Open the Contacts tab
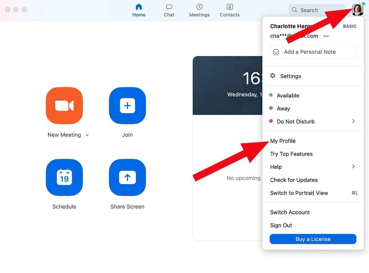Viewport: 369px width, 273px height. [x=230, y=10]
